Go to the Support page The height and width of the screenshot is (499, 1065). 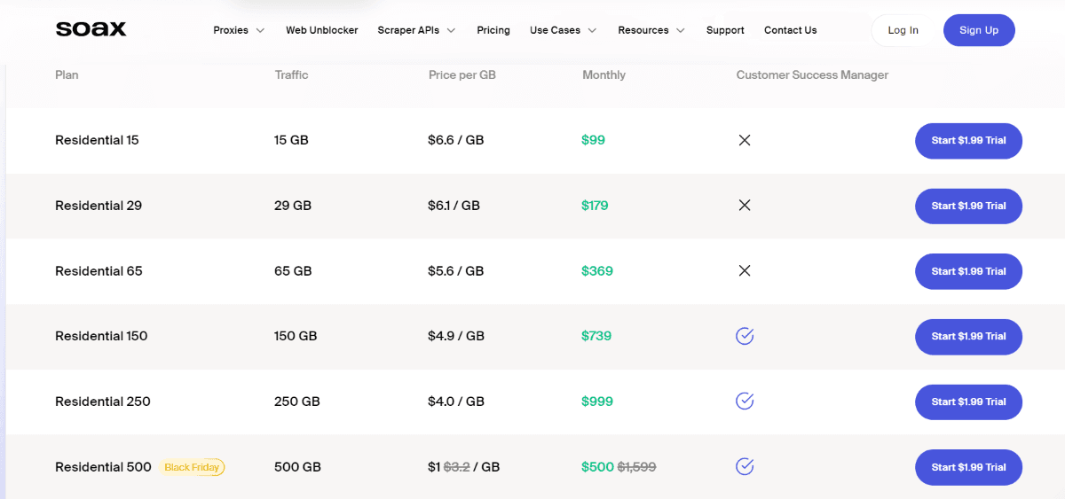click(x=725, y=30)
